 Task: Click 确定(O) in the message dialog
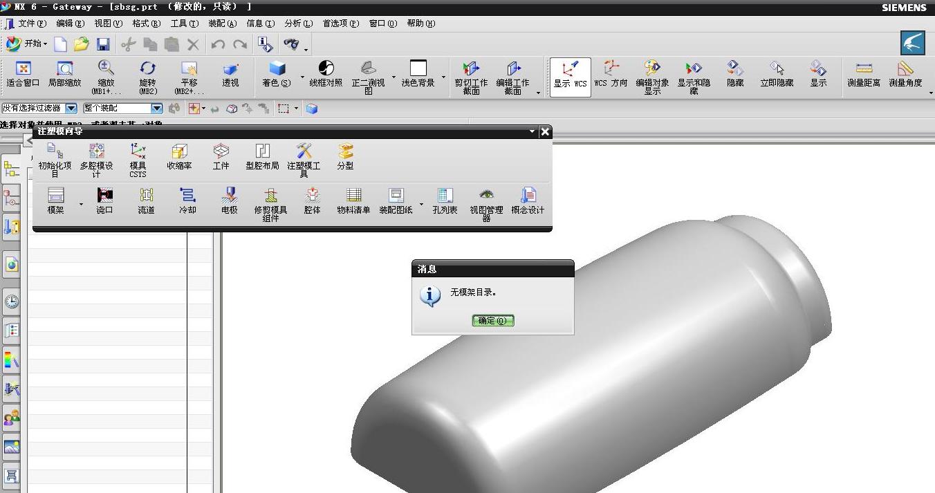pos(493,321)
